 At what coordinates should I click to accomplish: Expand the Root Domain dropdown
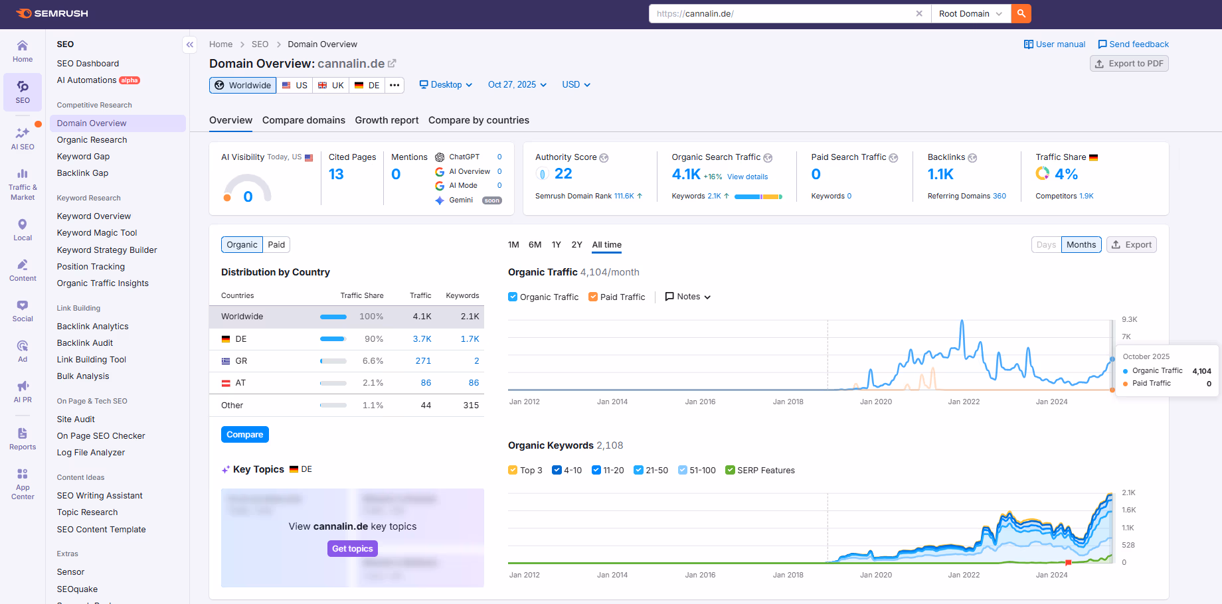[x=970, y=13]
